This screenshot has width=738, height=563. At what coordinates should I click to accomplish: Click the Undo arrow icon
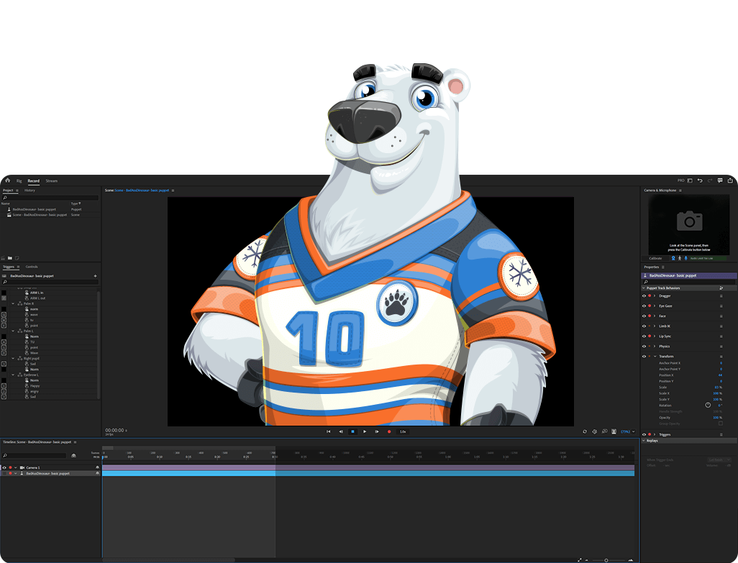(x=700, y=180)
